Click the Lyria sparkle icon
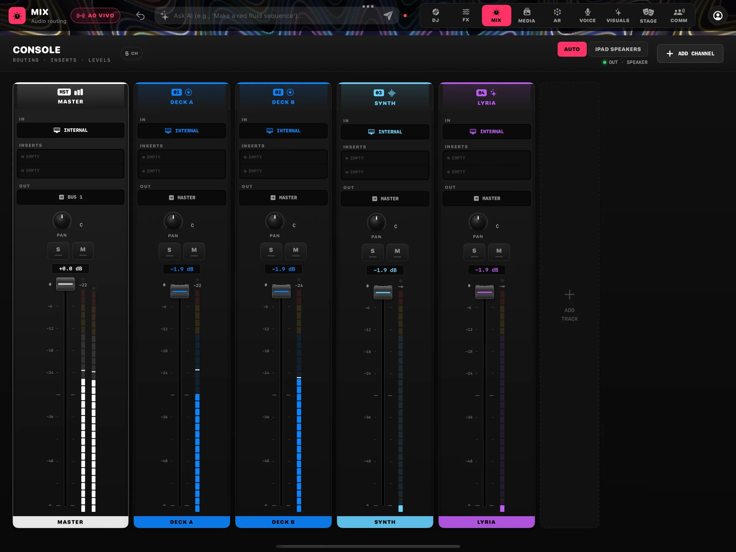The height and width of the screenshot is (552, 736). 493,93
